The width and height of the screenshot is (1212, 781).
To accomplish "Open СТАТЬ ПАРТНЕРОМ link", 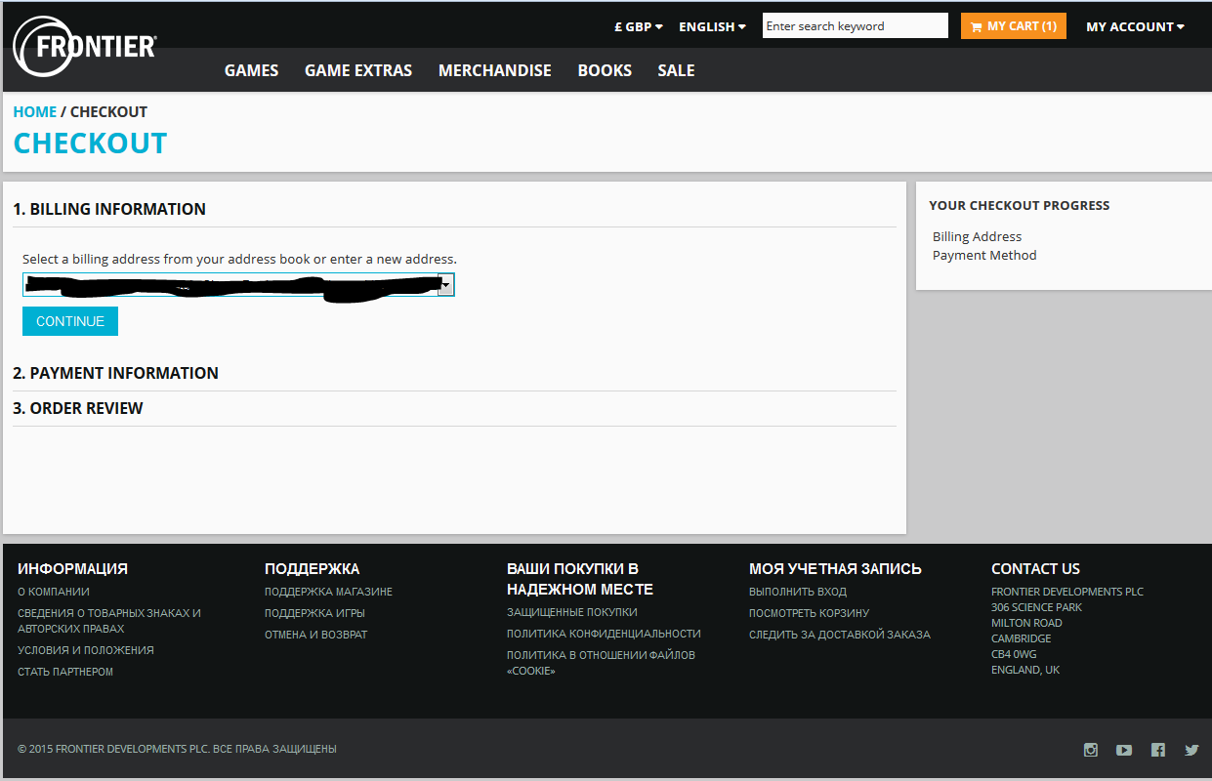I will click(65, 672).
